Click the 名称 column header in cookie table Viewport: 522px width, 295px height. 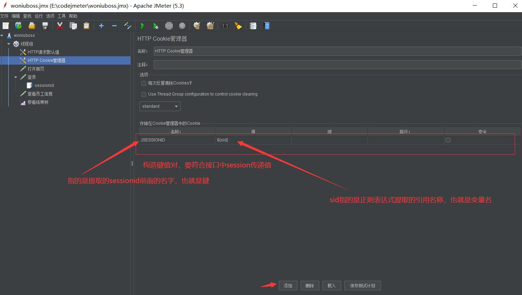[x=177, y=131]
